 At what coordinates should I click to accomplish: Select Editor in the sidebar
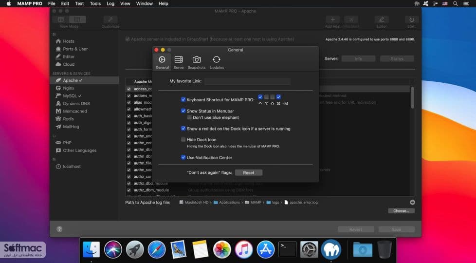tap(69, 56)
